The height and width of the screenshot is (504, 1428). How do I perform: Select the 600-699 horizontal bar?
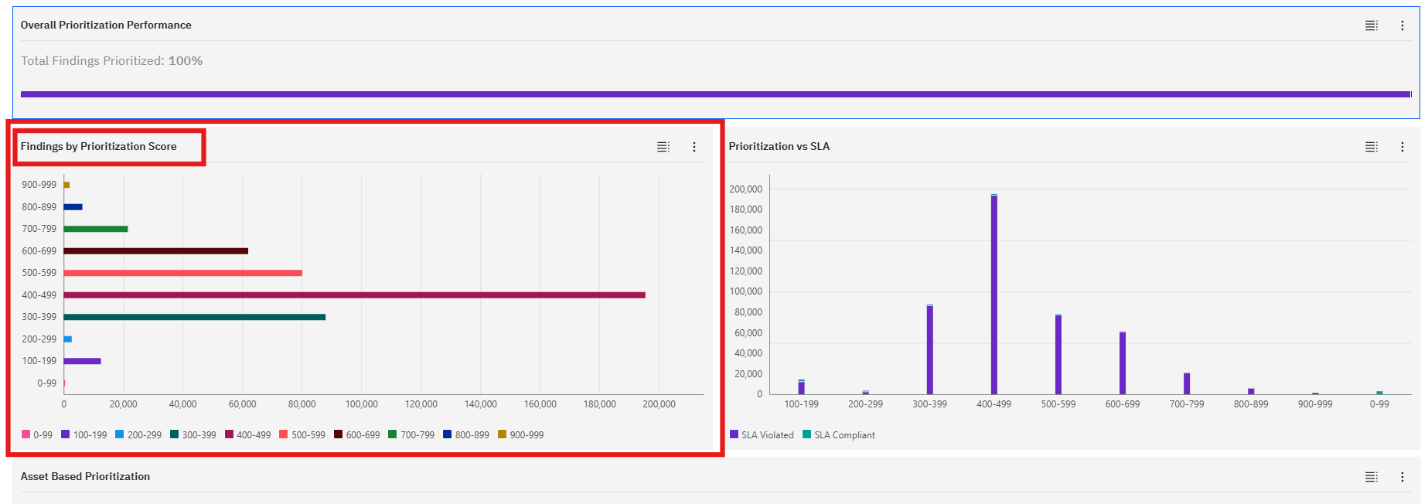(x=155, y=251)
